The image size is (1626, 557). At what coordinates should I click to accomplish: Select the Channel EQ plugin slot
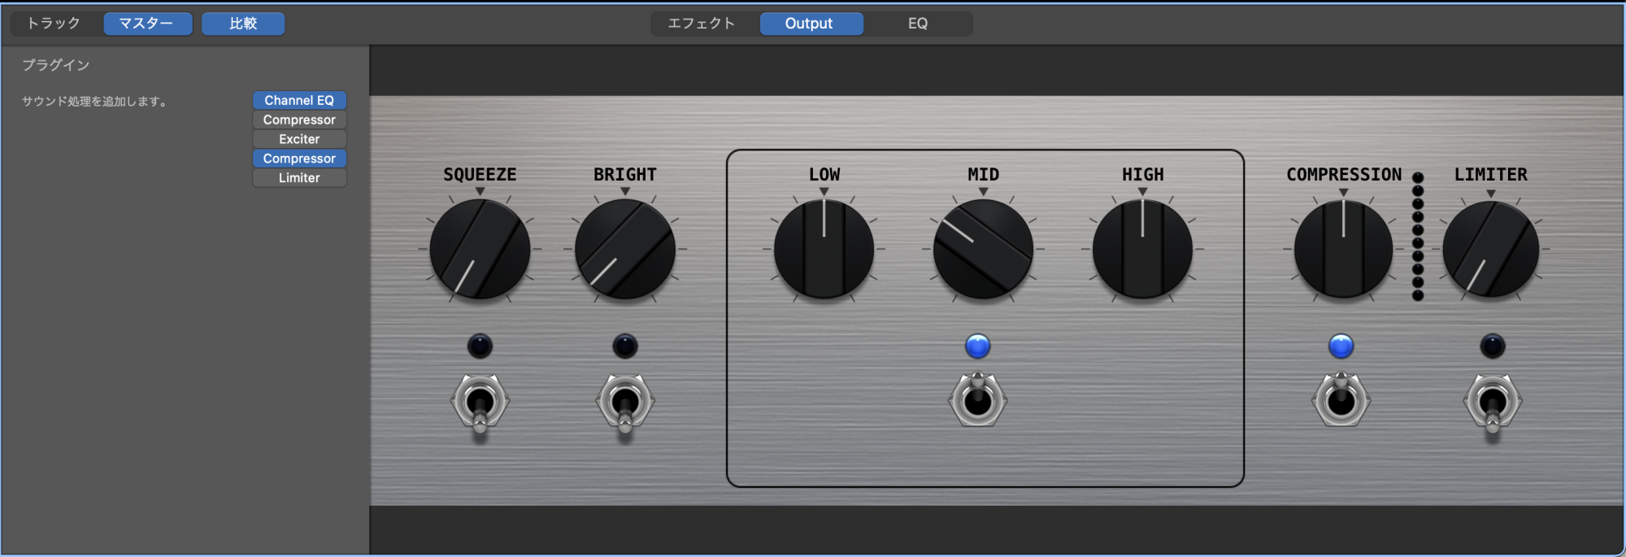(299, 100)
